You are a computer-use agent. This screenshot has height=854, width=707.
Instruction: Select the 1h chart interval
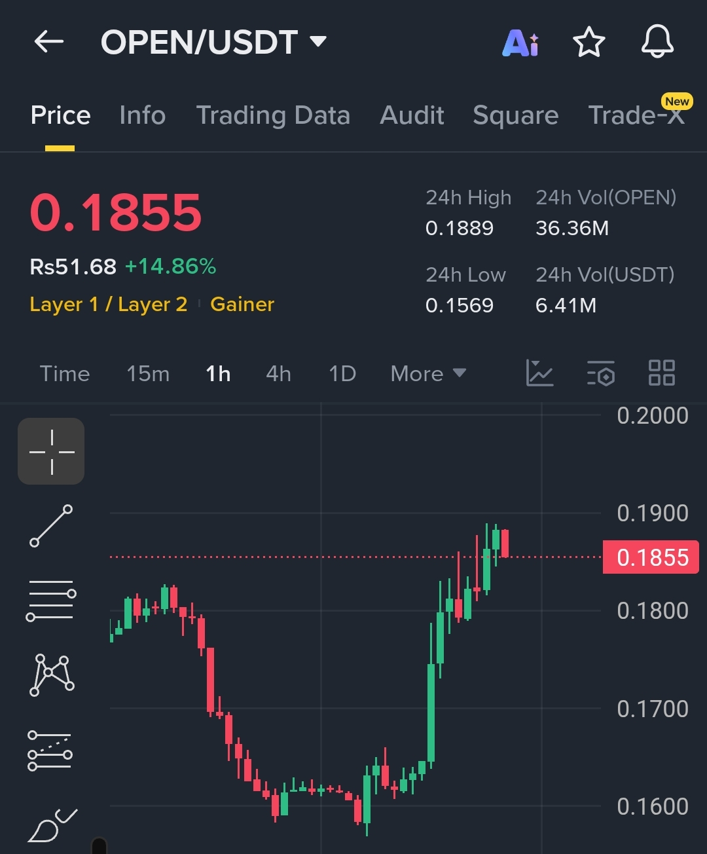pyautogui.click(x=218, y=374)
